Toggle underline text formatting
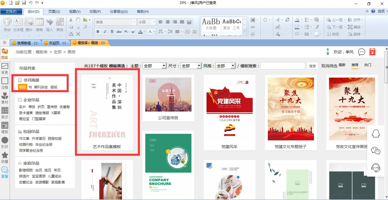 point(112,32)
